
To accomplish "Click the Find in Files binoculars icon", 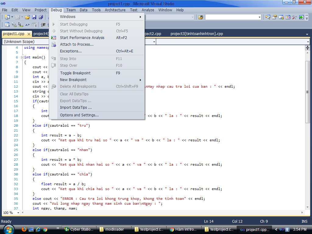I will tap(200, 17).
